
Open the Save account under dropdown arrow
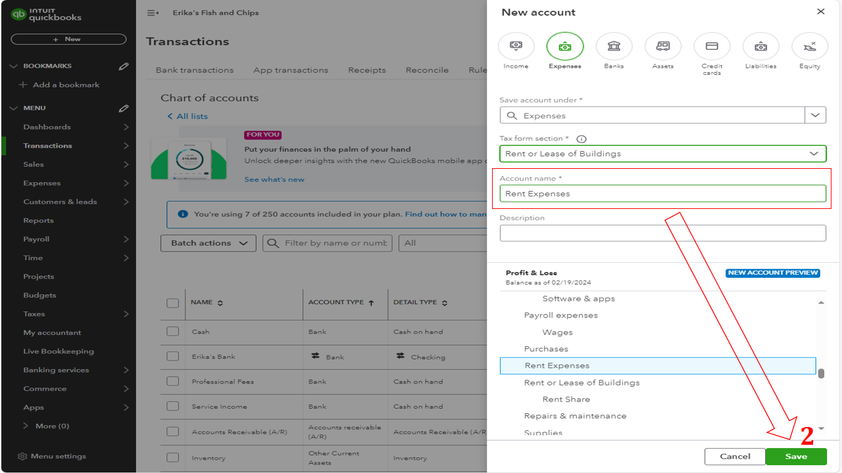pyautogui.click(x=816, y=115)
